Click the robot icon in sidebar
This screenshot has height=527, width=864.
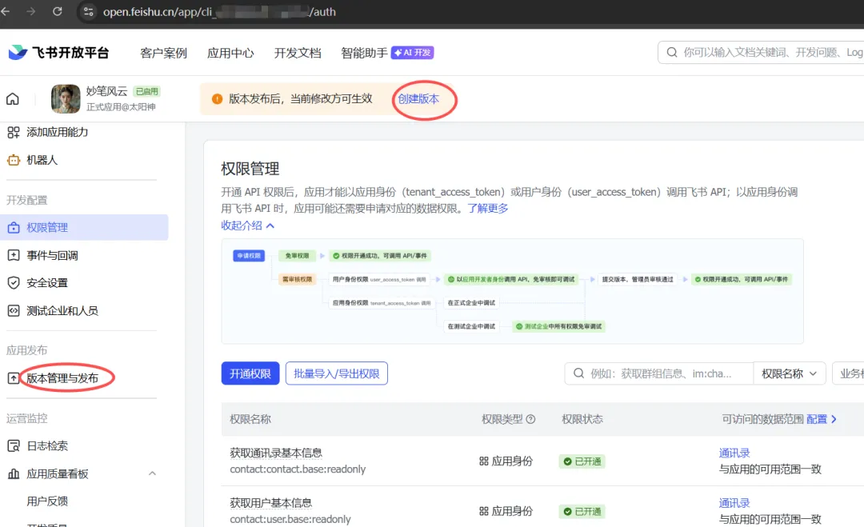(14, 160)
